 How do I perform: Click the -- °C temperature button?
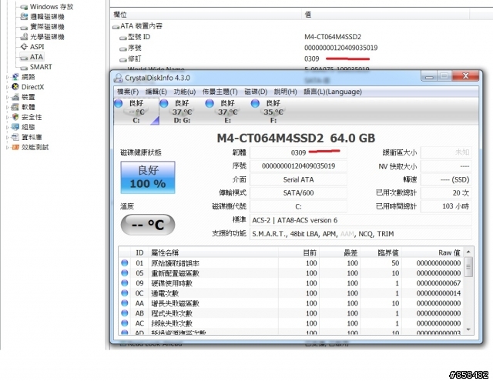point(148,225)
